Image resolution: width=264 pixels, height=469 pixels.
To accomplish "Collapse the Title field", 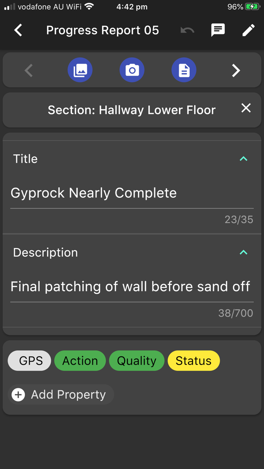I will click(x=244, y=159).
